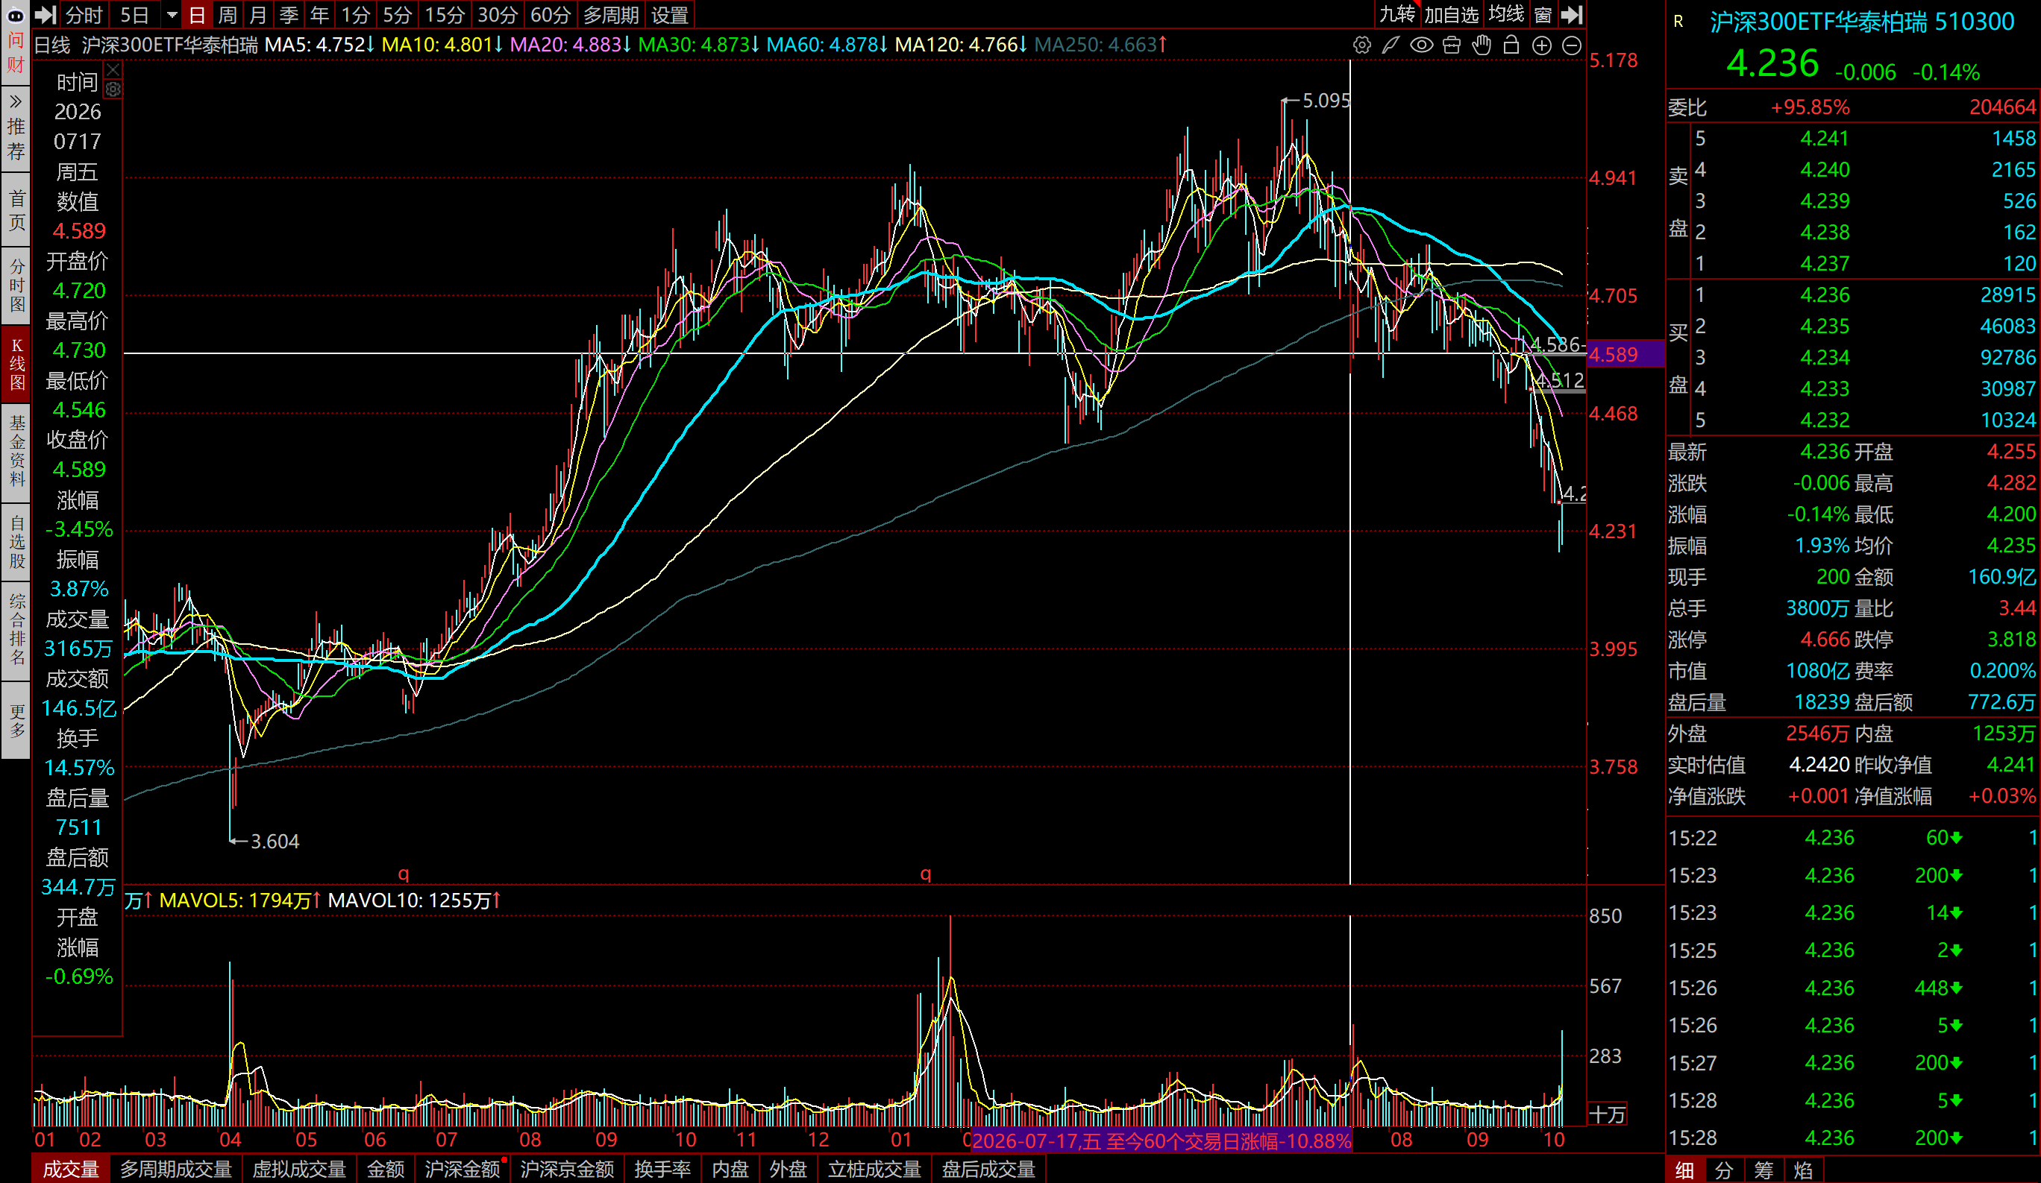Click the R mark beside stock name

coord(1679,22)
